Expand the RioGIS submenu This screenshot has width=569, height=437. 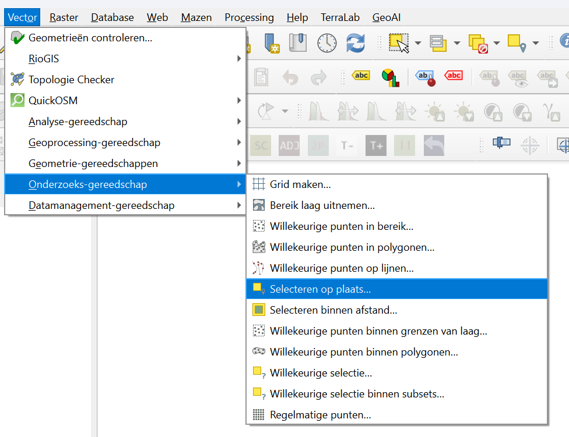(125, 59)
